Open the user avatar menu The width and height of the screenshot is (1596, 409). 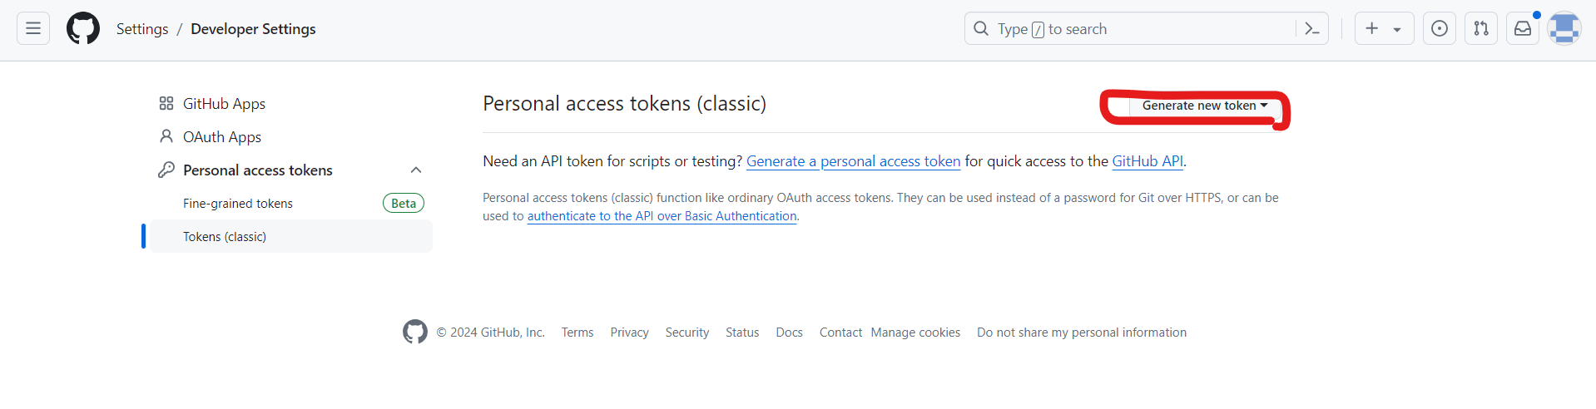pyautogui.click(x=1564, y=28)
